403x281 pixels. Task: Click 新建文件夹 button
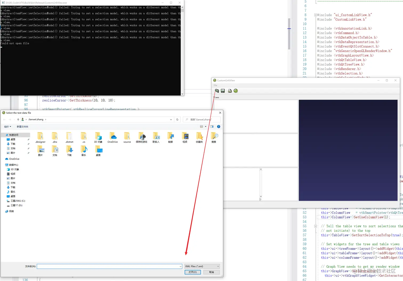(22, 127)
